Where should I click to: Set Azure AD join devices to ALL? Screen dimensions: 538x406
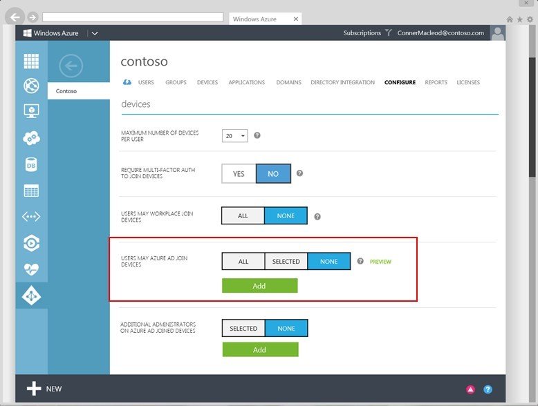[243, 262]
